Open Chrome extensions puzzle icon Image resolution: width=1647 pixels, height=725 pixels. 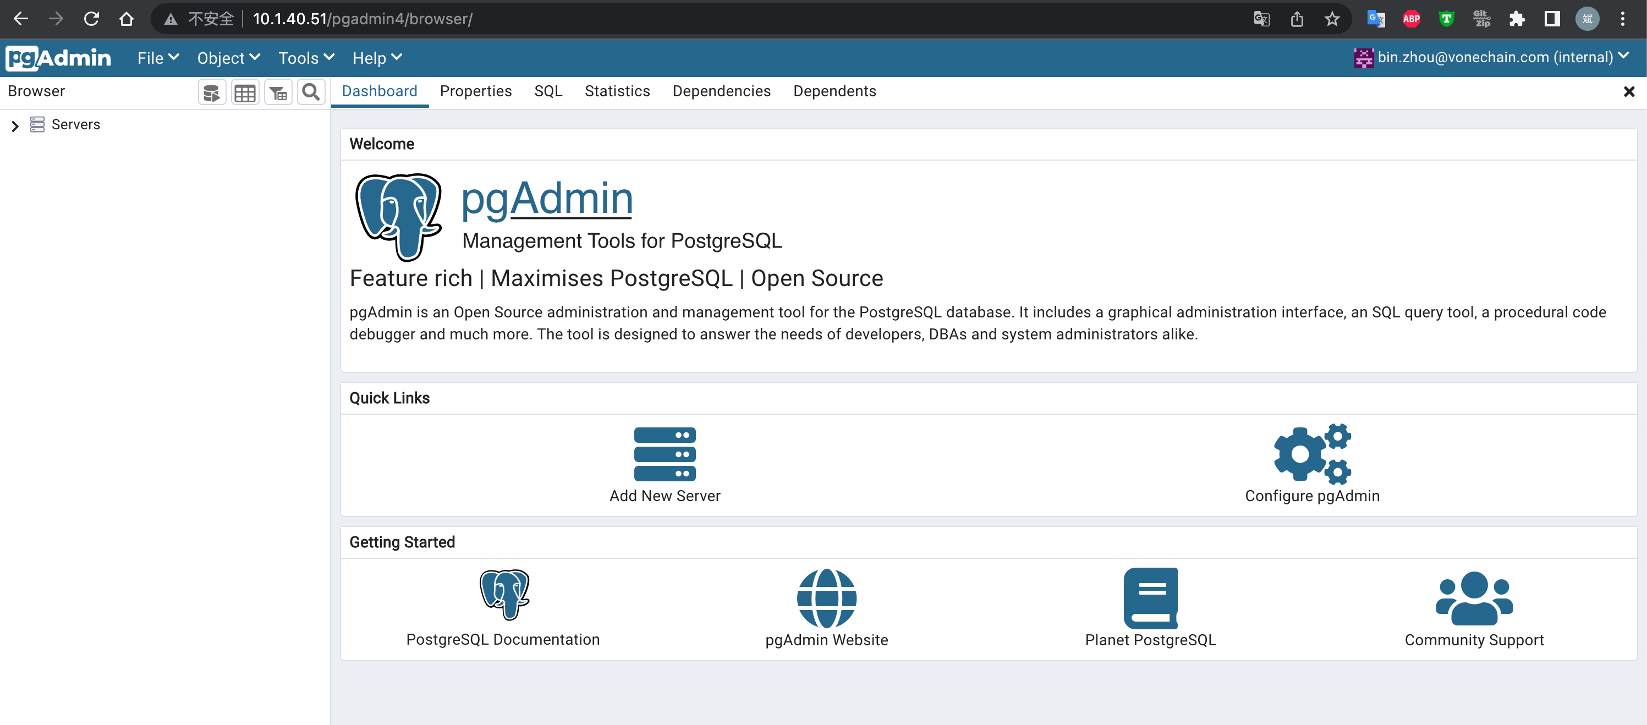[1517, 19]
